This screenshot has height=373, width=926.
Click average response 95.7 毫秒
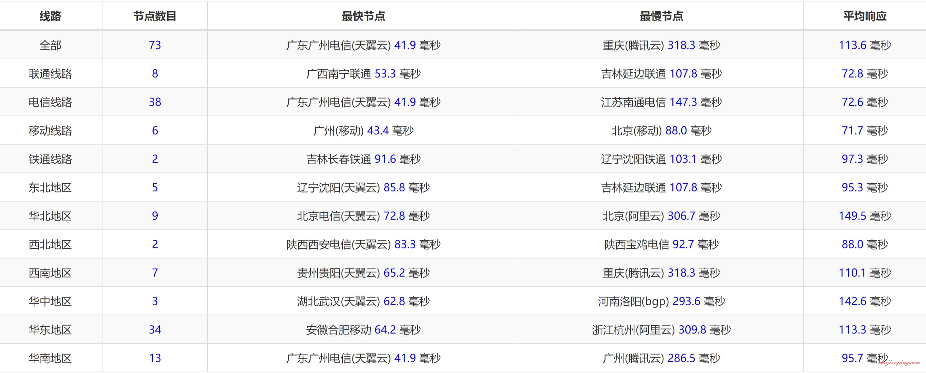[x=865, y=358]
